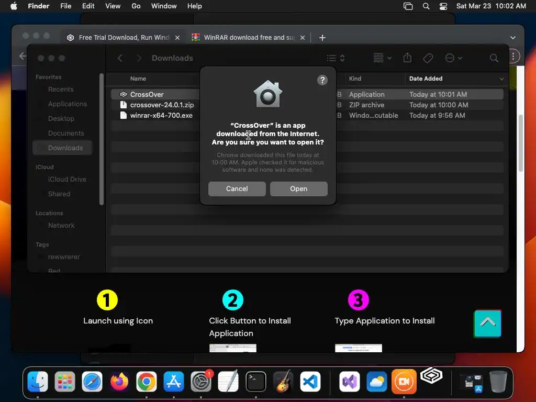Open GarageBand from the Dock

[x=283, y=381]
